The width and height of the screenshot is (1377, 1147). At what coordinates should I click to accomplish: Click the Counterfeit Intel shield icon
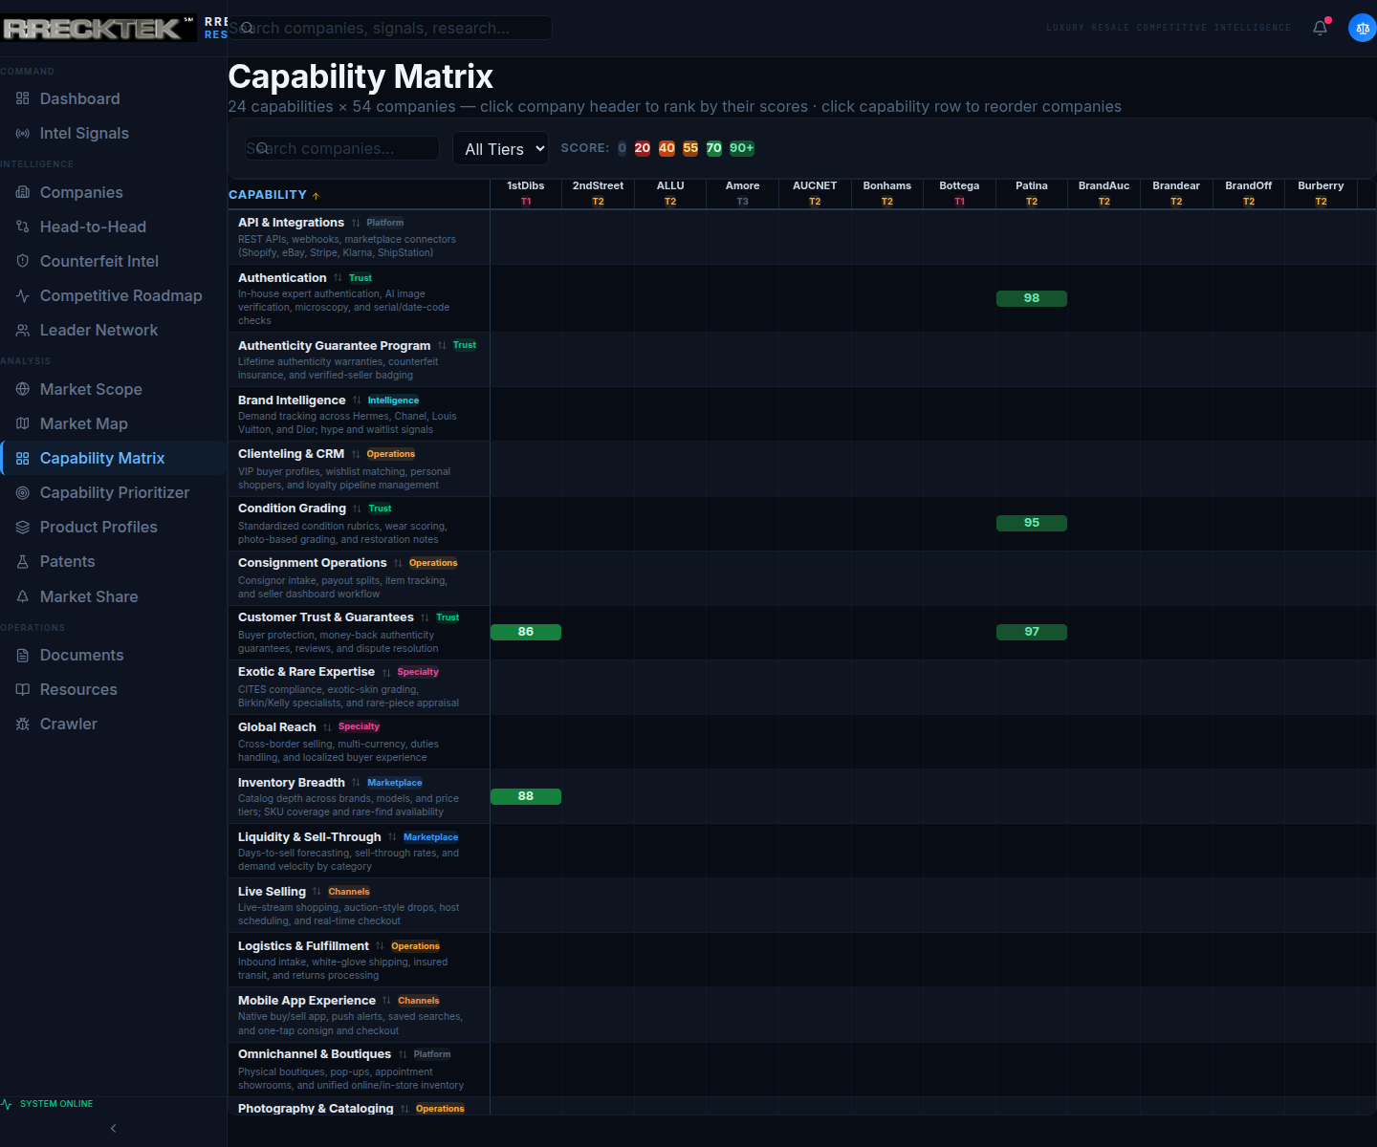(23, 261)
